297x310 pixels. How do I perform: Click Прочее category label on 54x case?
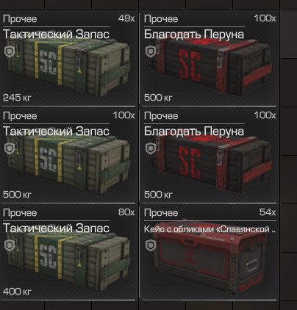[x=161, y=213]
